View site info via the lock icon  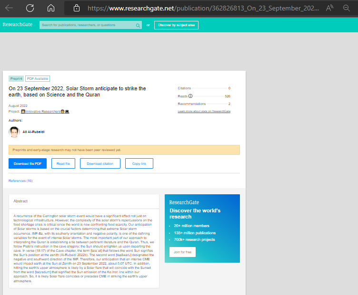[77, 8]
